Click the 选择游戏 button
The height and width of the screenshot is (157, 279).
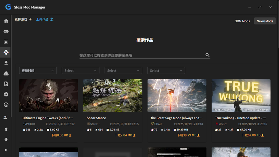(x=23, y=19)
